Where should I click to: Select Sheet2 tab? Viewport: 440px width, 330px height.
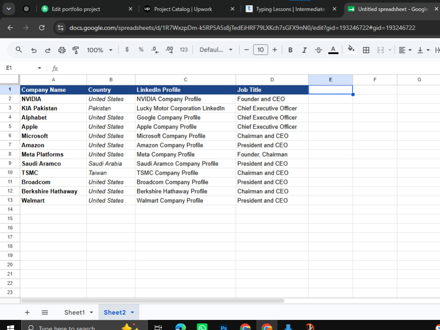pos(114,312)
